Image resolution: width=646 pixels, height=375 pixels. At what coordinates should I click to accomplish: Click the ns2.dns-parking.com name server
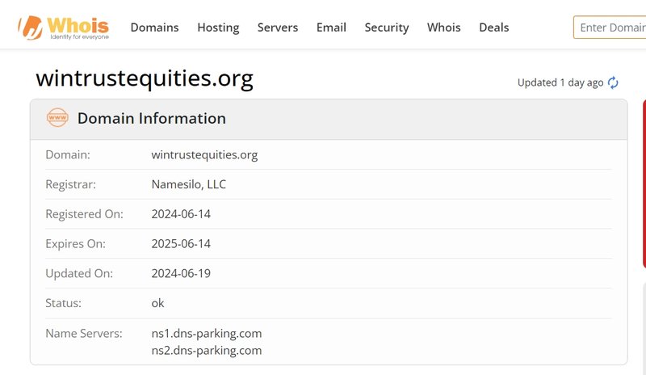coord(207,350)
